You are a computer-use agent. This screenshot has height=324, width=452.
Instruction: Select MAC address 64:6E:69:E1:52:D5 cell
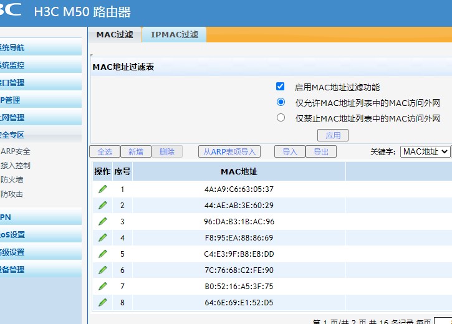coord(239,302)
